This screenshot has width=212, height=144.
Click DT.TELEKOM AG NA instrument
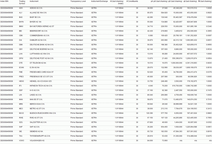tap(38, 63)
